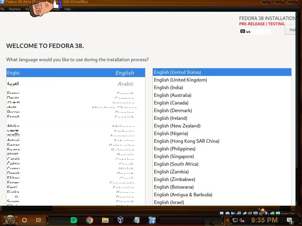Click the installer Help button
Viewport: 302px width, 226px height.
point(290,30)
